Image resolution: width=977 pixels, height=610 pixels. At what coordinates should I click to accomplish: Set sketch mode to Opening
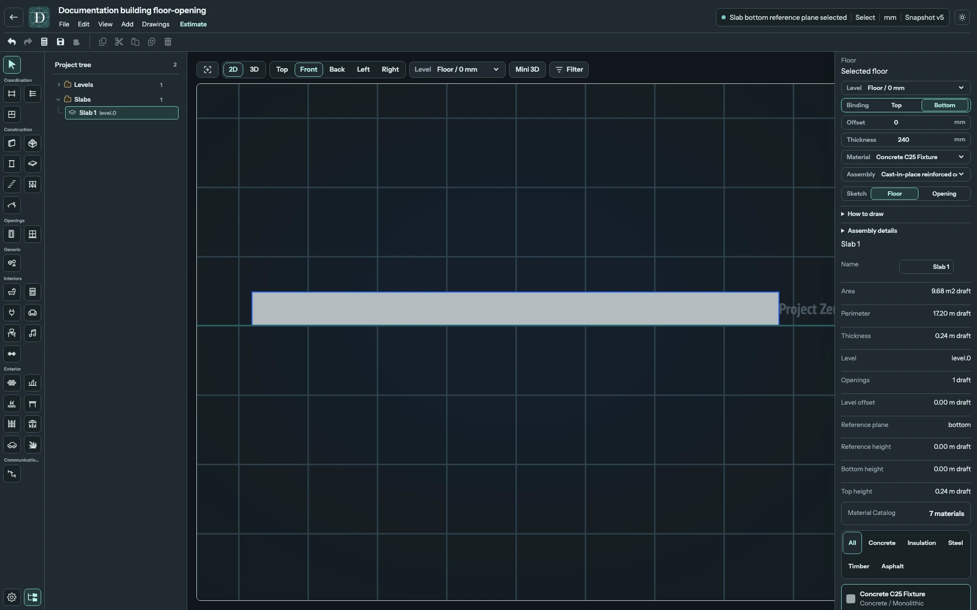click(x=944, y=194)
